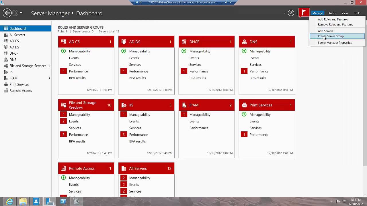Open Events in the DHCP tile

[194, 58]
